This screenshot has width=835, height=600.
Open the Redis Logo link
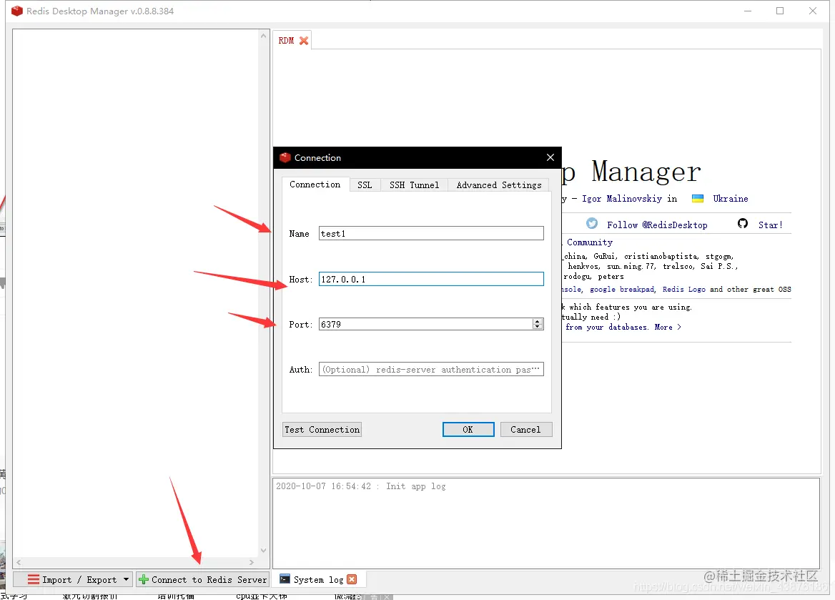(683, 290)
